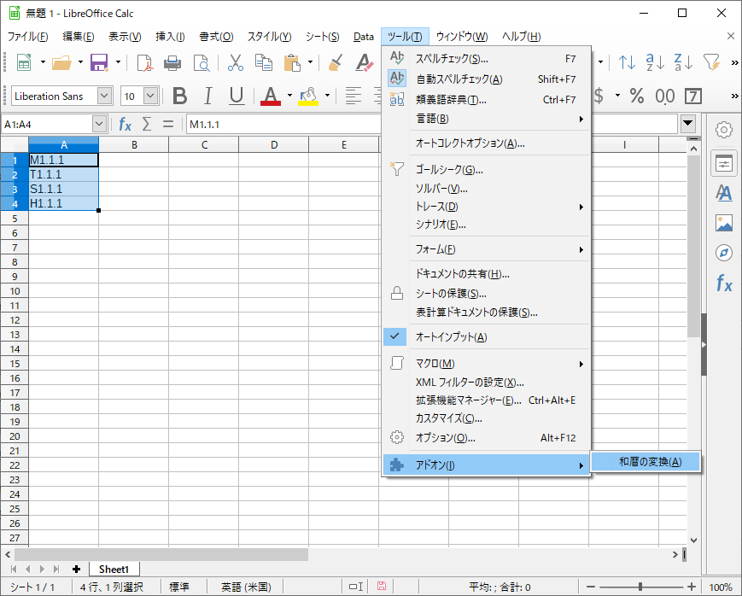
Task: Cut selection with the scissors icon
Action: pyautogui.click(x=235, y=62)
